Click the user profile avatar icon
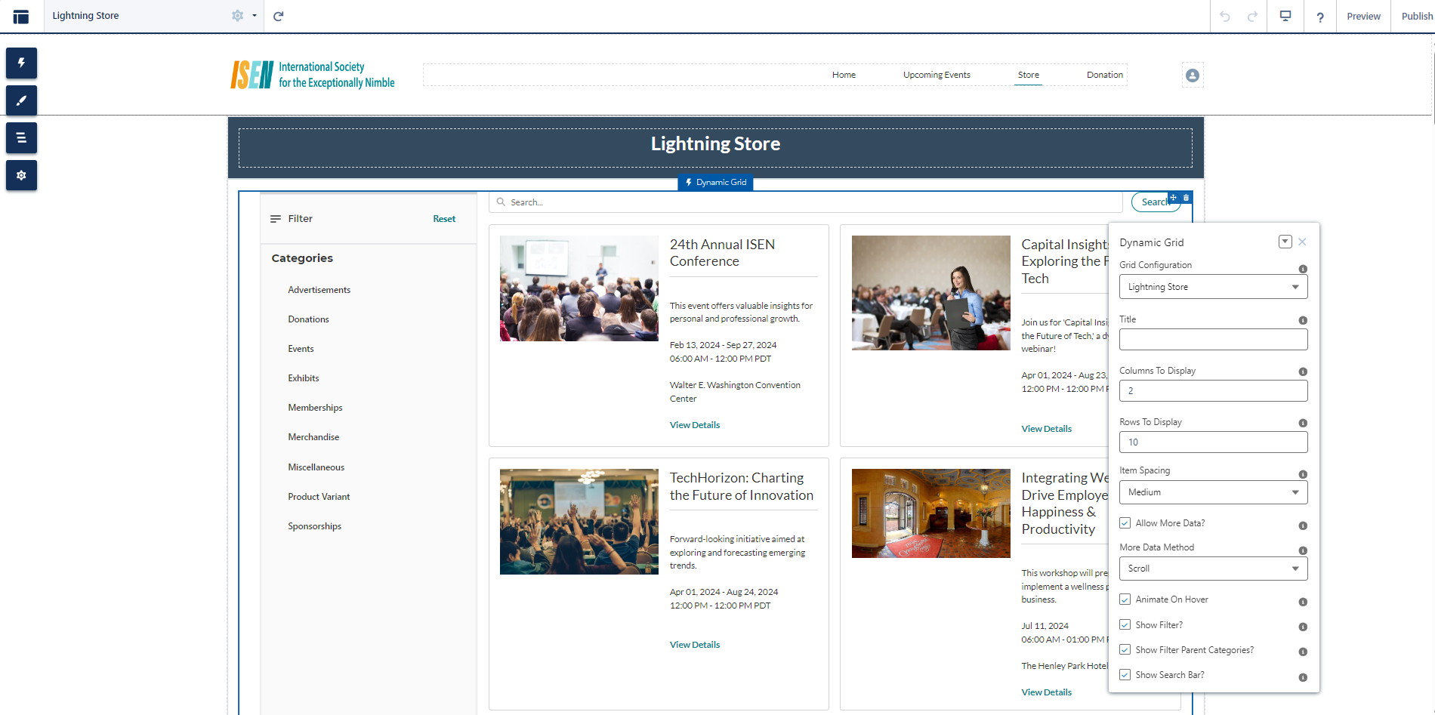1435x715 pixels. pos(1192,76)
